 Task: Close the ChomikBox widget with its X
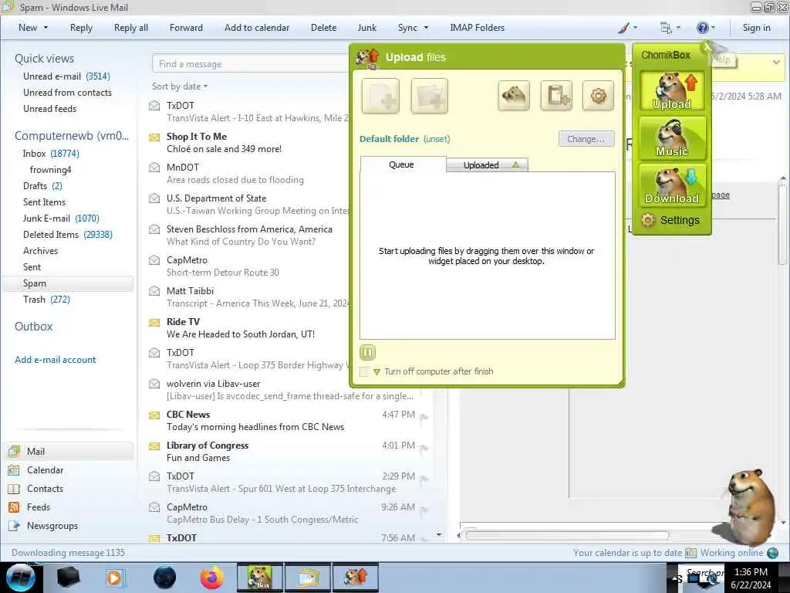click(x=707, y=47)
